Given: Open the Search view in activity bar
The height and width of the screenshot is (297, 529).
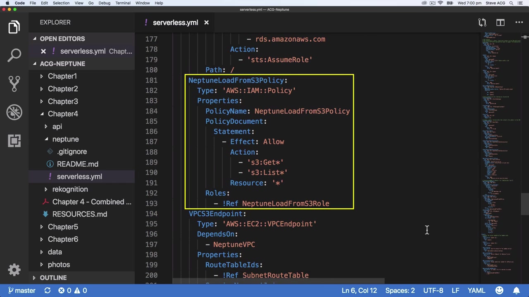Looking at the screenshot, I should (14, 55).
